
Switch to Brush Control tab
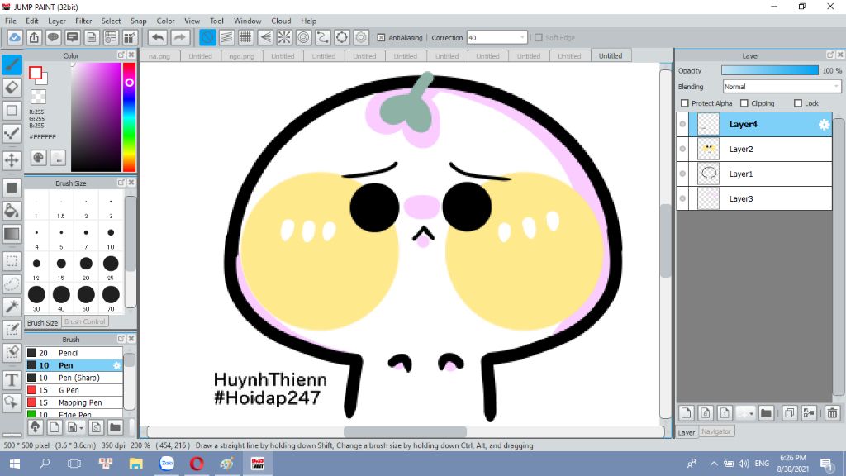coord(85,321)
